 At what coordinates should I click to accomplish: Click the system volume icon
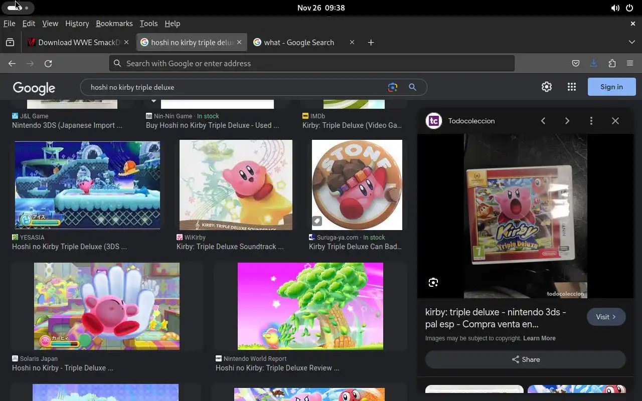click(x=615, y=8)
